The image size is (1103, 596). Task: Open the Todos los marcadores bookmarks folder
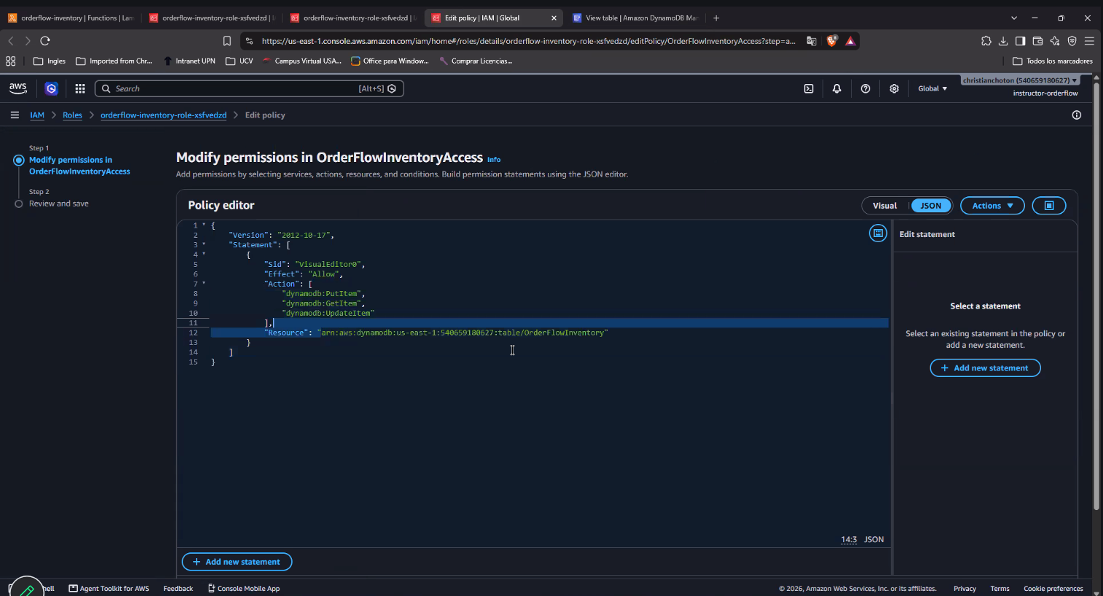point(1053,61)
